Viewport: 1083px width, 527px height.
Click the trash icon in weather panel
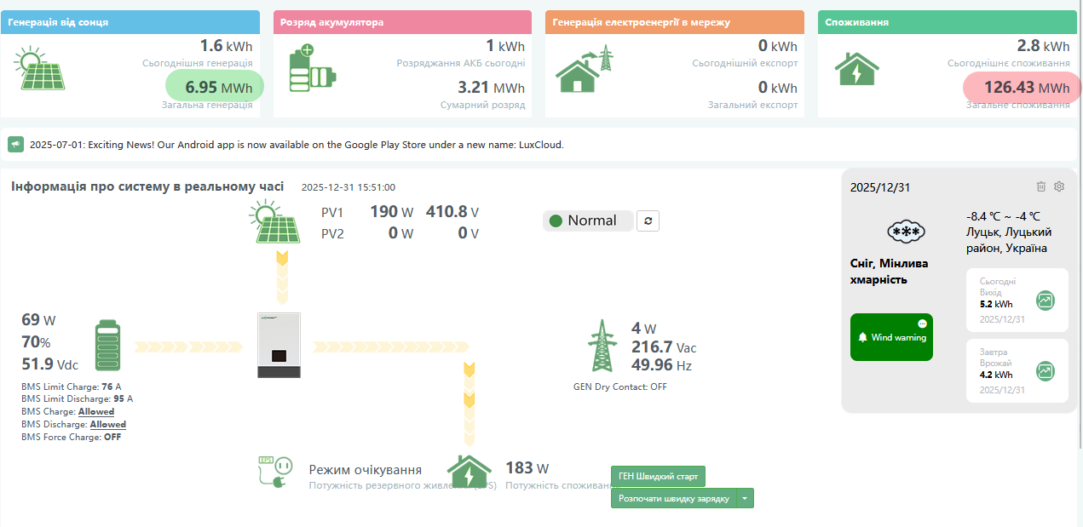pos(1040,186)
